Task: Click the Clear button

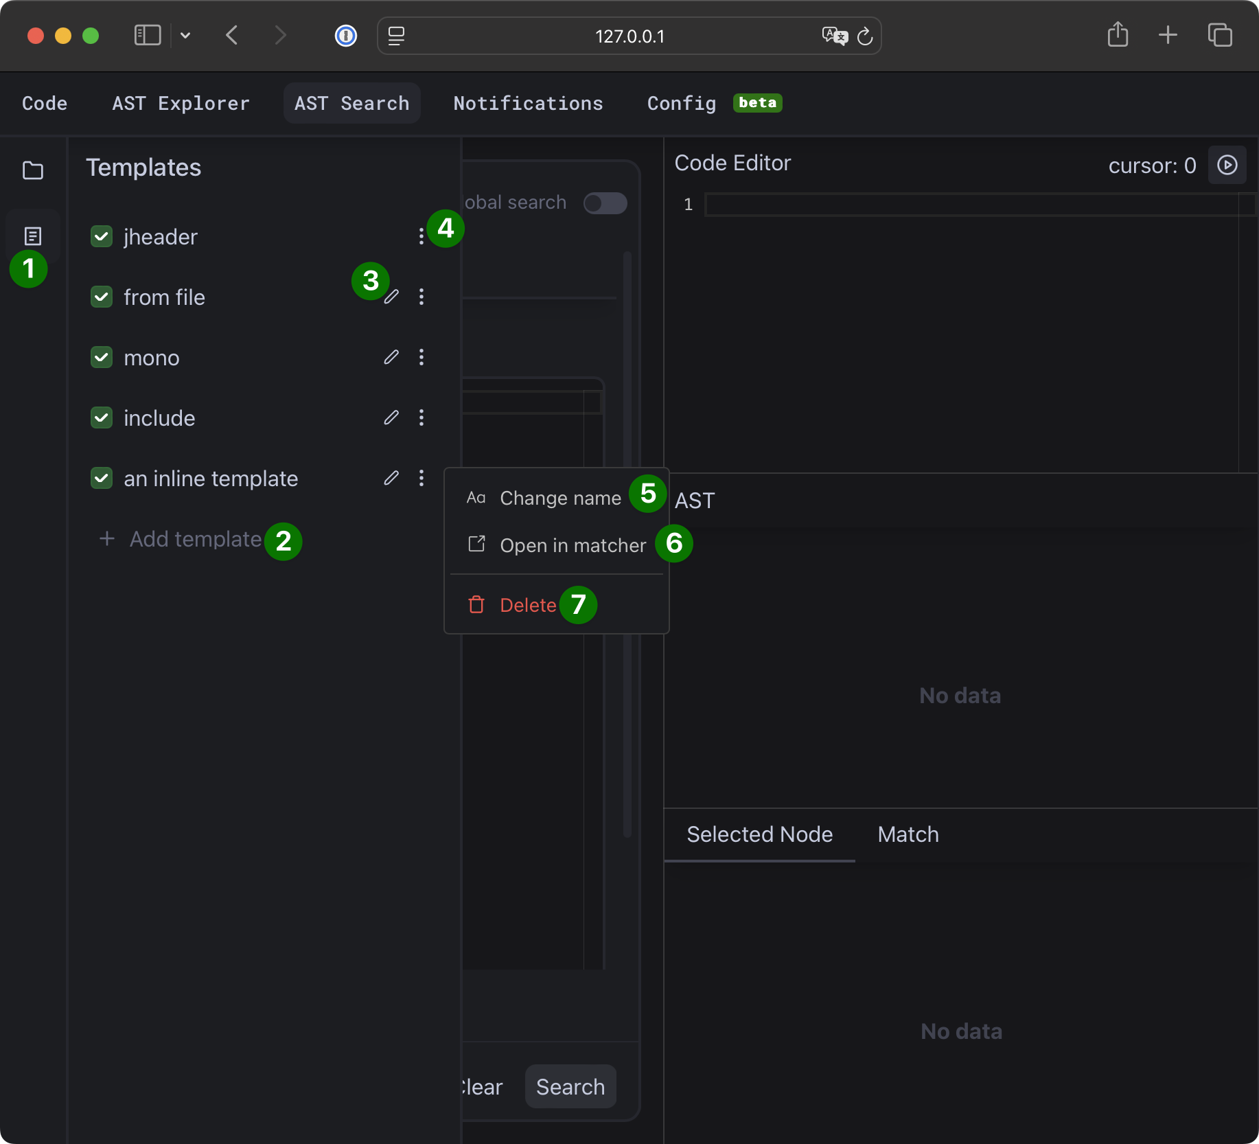Action: click(x=482, y=1087)
